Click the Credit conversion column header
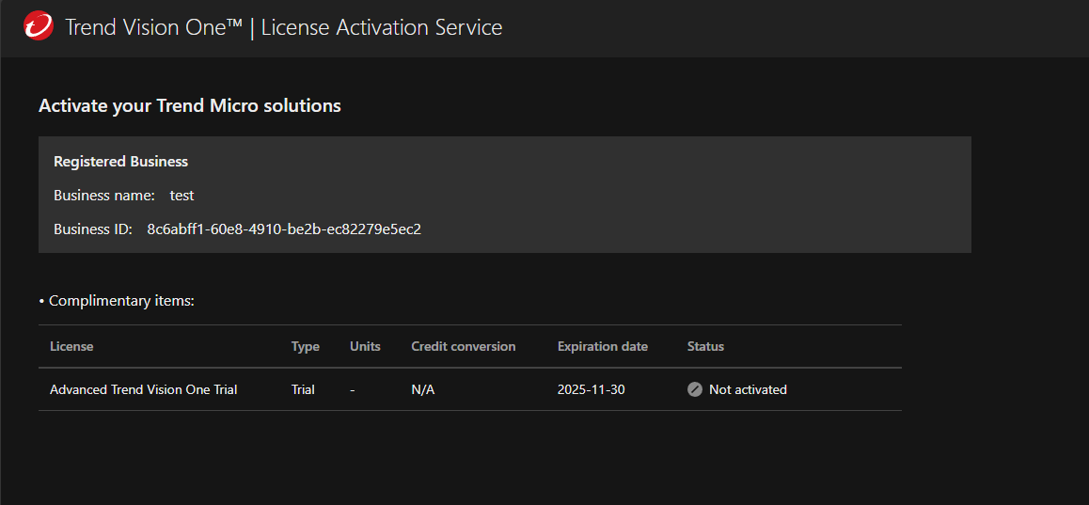The width and height of the screenshot is (1089, 505). pyautogui.click(x=464, y=347)
